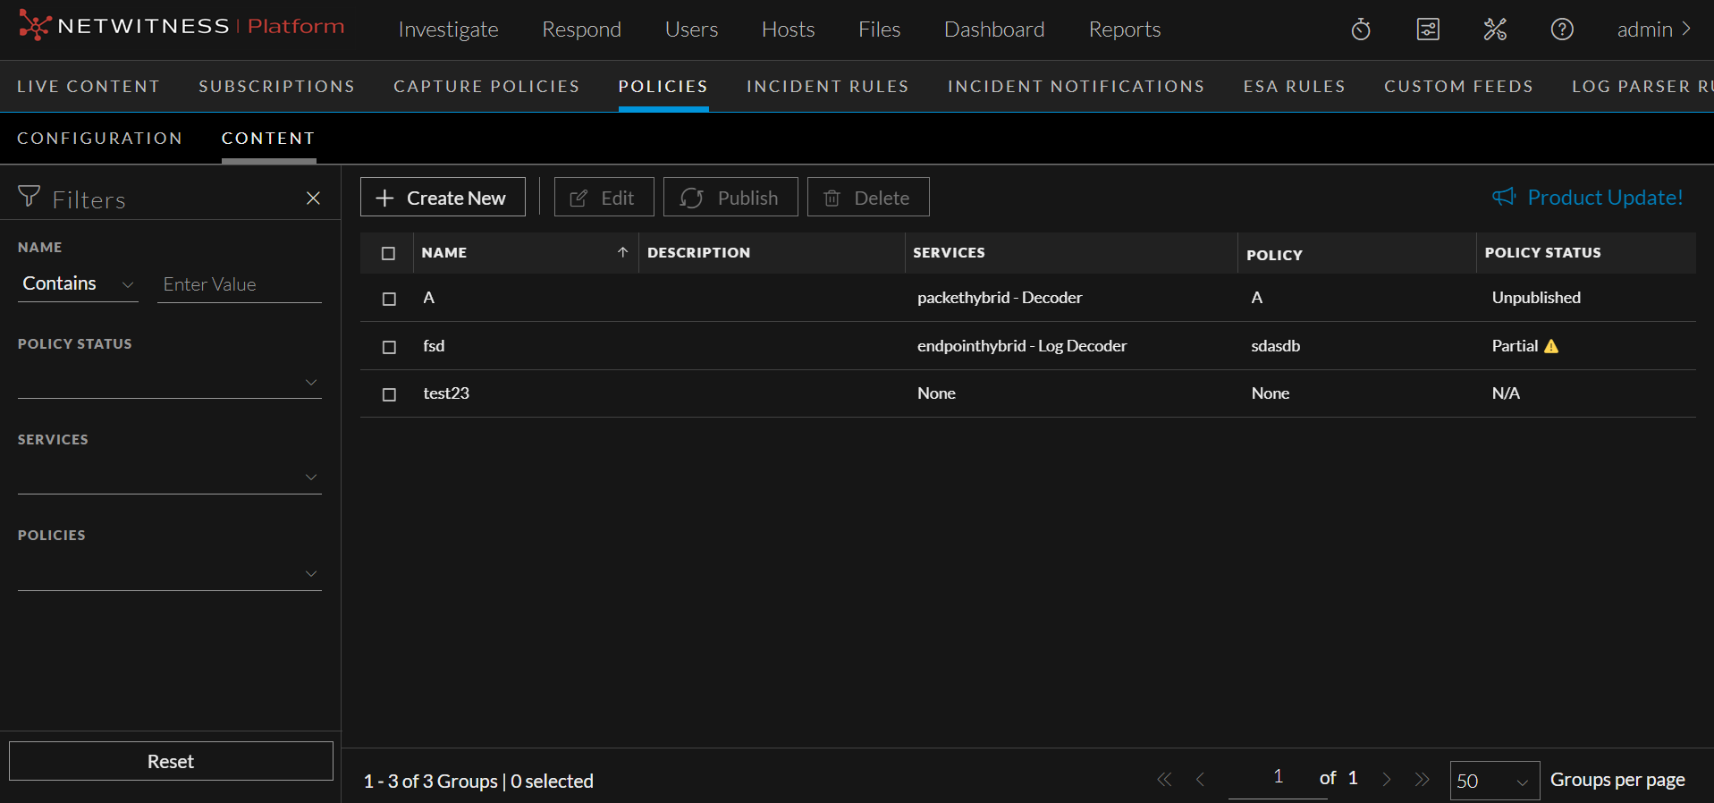Close the Filters panel

313,199
